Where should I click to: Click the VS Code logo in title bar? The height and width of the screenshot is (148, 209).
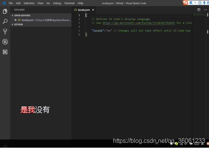(4, 3)
